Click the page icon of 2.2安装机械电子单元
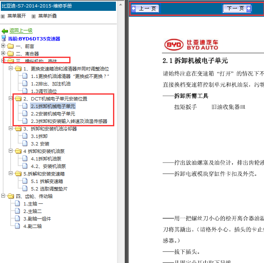 [x=25, y=113]
